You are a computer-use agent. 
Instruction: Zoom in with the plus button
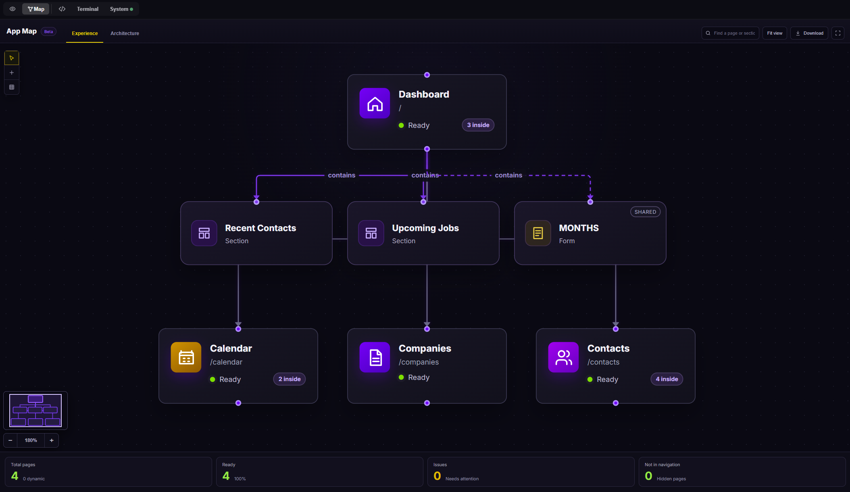pyautogui.click(x=52, y=440)
